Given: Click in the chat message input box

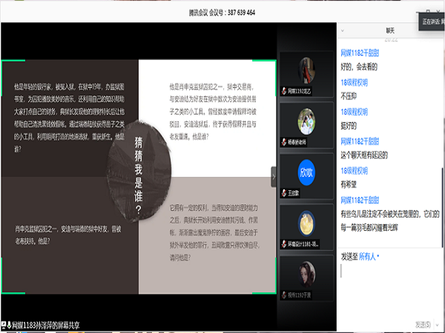Looking at the screenshot, I should (386, 289).
